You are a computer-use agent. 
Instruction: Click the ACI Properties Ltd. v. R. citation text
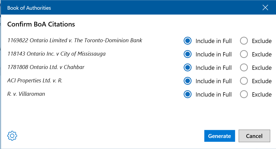[35, 80]
